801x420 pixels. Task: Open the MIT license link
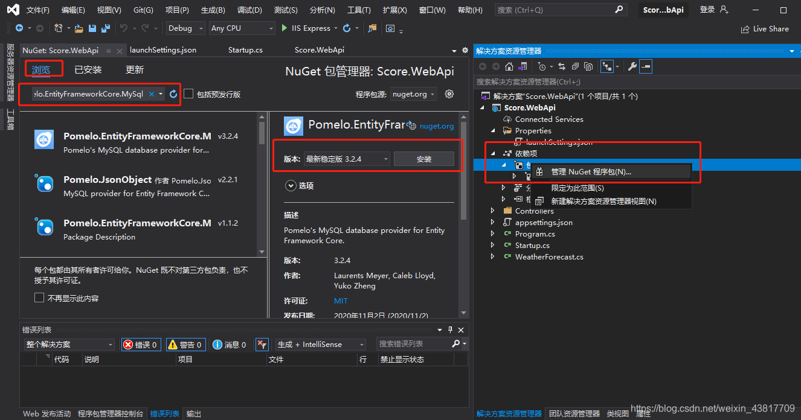341,301
